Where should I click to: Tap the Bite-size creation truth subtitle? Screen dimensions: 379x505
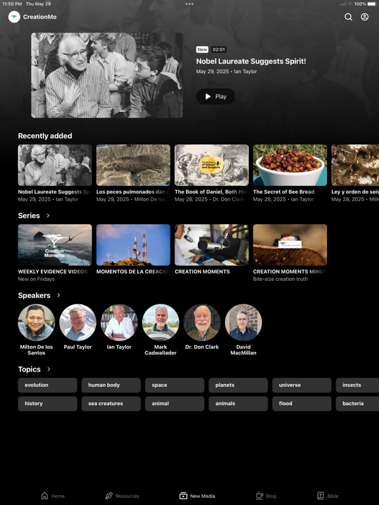tap(280, 279)
